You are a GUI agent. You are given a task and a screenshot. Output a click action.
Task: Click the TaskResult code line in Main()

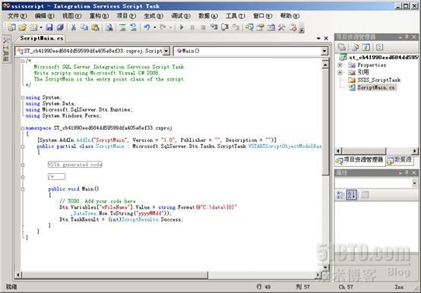[x=121, y=219]
